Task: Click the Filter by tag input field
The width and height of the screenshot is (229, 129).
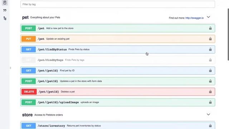Action: point(118,4)
